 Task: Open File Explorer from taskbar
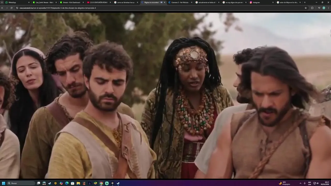coord(78,183)
